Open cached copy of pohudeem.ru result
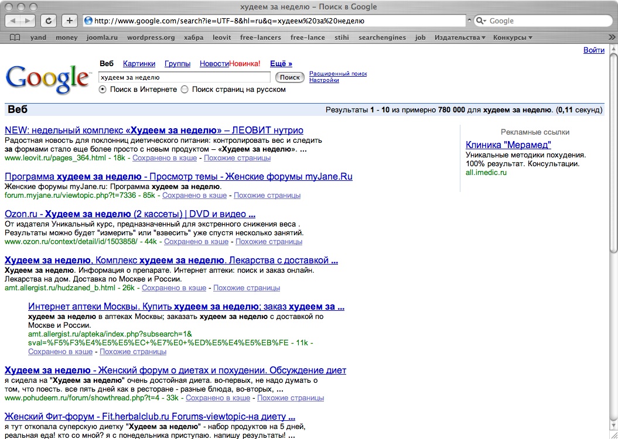618x439 pixels. (x=218, y=398)
